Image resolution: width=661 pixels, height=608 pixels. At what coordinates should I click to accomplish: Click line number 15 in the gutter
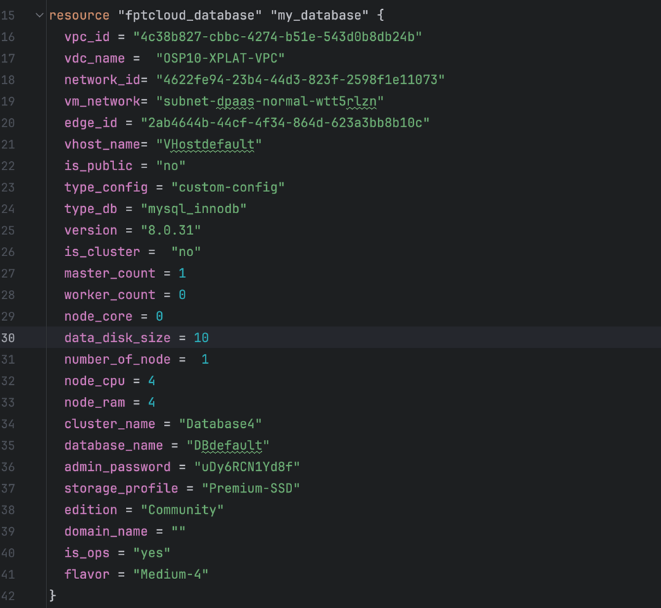8,15
